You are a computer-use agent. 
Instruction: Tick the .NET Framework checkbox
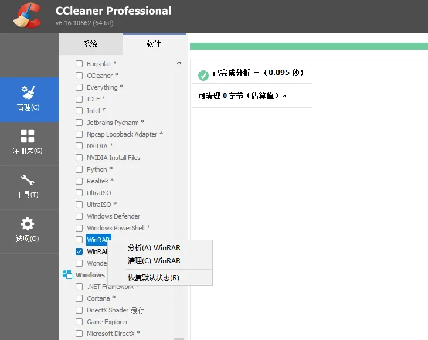click(79, 287)
